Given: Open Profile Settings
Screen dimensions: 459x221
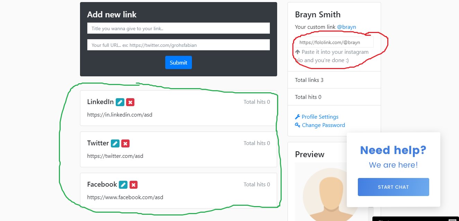Looking at the screenshot, I should [x=320, y=117].
